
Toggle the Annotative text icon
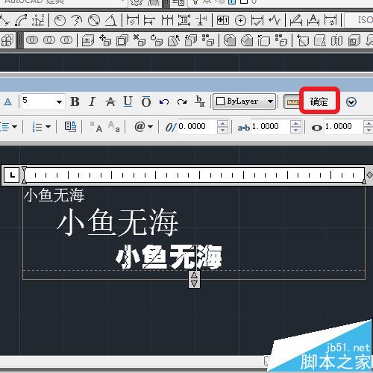click(x=8, y=101)
